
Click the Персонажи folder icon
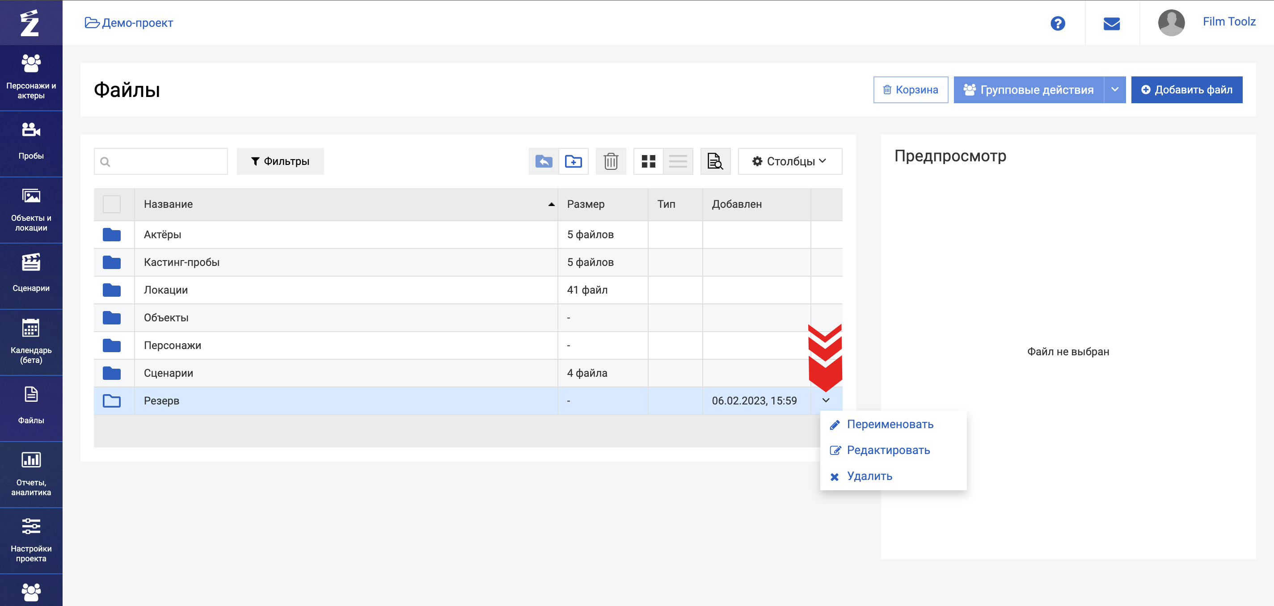[112, 345]
